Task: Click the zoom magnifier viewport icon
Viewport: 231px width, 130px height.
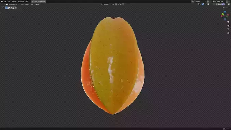Action: click(228, 22)
